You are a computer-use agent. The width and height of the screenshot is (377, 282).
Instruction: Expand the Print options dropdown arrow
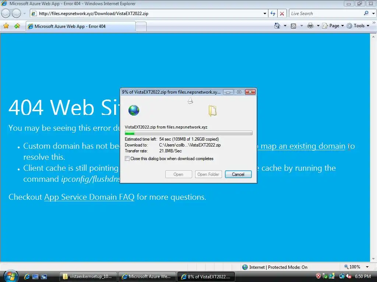coord(318,26)
